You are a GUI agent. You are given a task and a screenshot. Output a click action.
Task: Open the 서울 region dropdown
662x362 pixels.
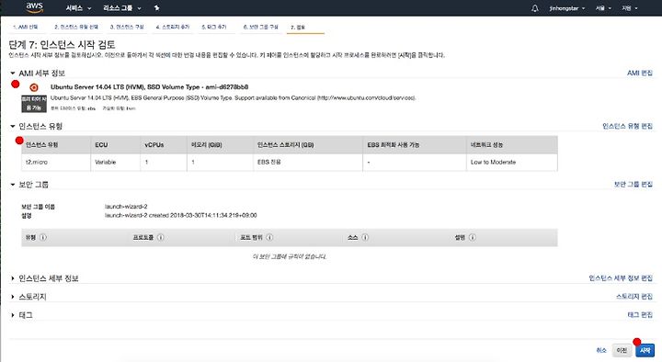click(x=603, y=8)
